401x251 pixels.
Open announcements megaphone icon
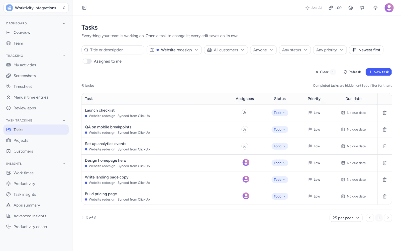click(x=362, y=8)
